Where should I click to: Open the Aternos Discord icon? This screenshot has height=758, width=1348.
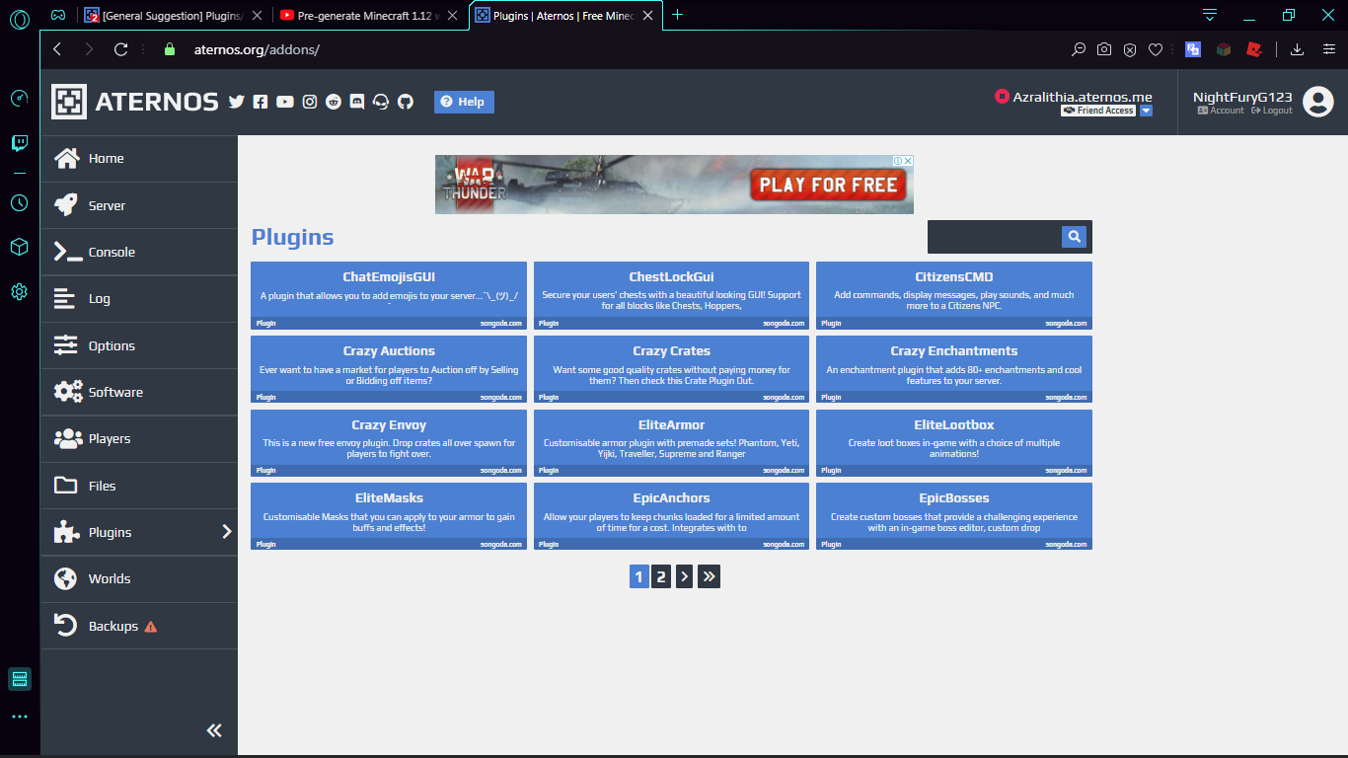pos(357,102)
